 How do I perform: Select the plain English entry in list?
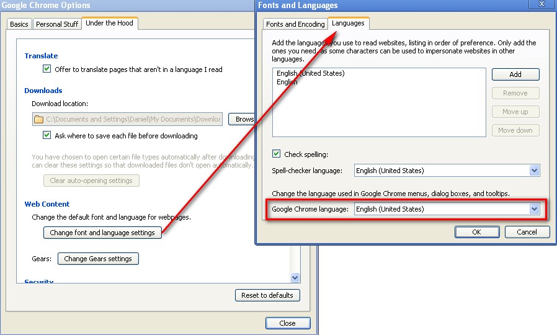coord(287,82)
